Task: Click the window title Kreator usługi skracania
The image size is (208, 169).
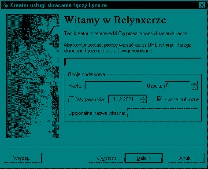Action: [x=41, y=5]
